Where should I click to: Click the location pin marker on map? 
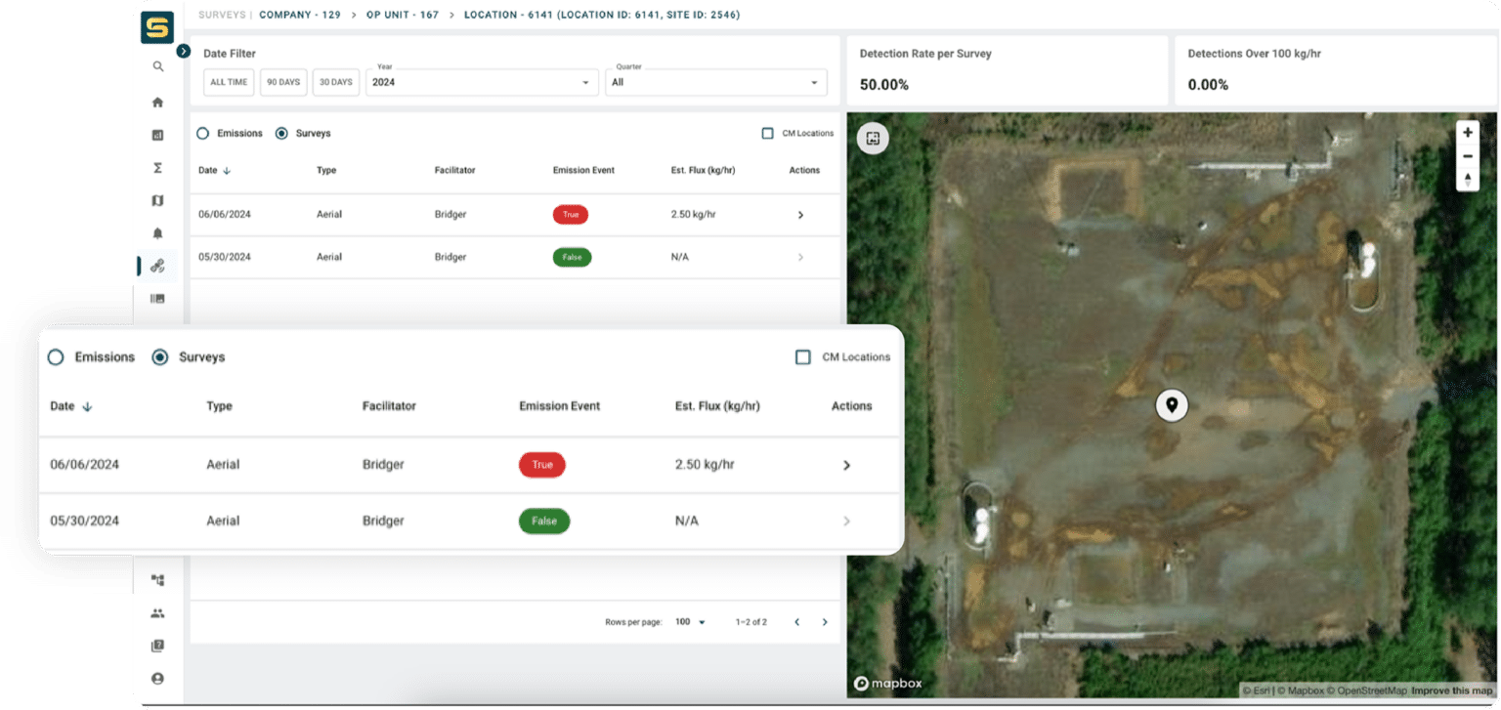tap(1171, 404)
